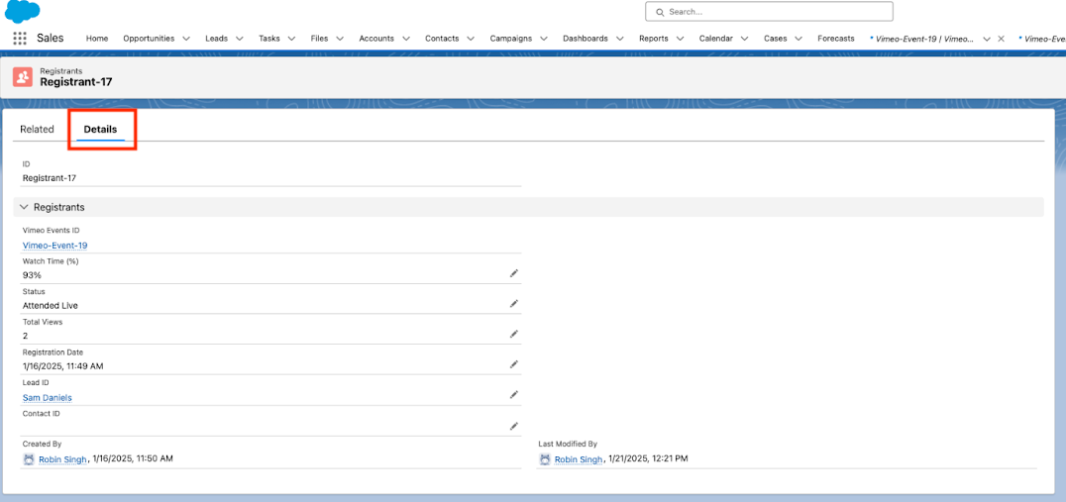Open the Calendar nav tab
Screen dimensions: 1066x502
pos(716,39)
